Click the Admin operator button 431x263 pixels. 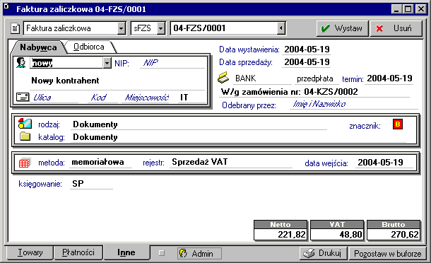pyautogui.click(x=199, y=253)
